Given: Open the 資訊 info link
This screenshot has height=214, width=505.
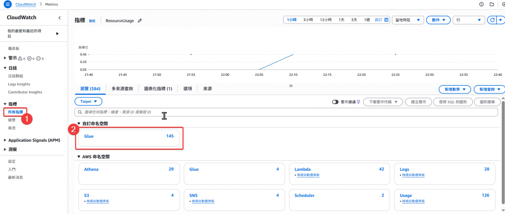Looking at the screenshot, I should 92,21.
